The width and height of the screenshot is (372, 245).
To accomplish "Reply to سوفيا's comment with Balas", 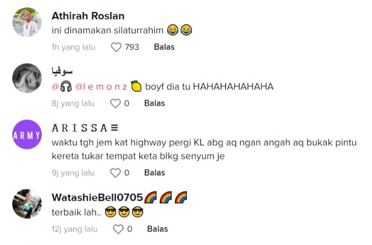I will [x=154, y=103].
